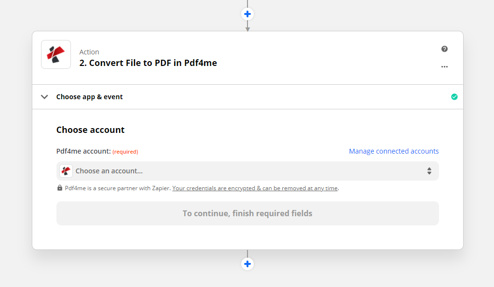
Task: Add a step using the bottom plus icon
Action: (247, 264)
